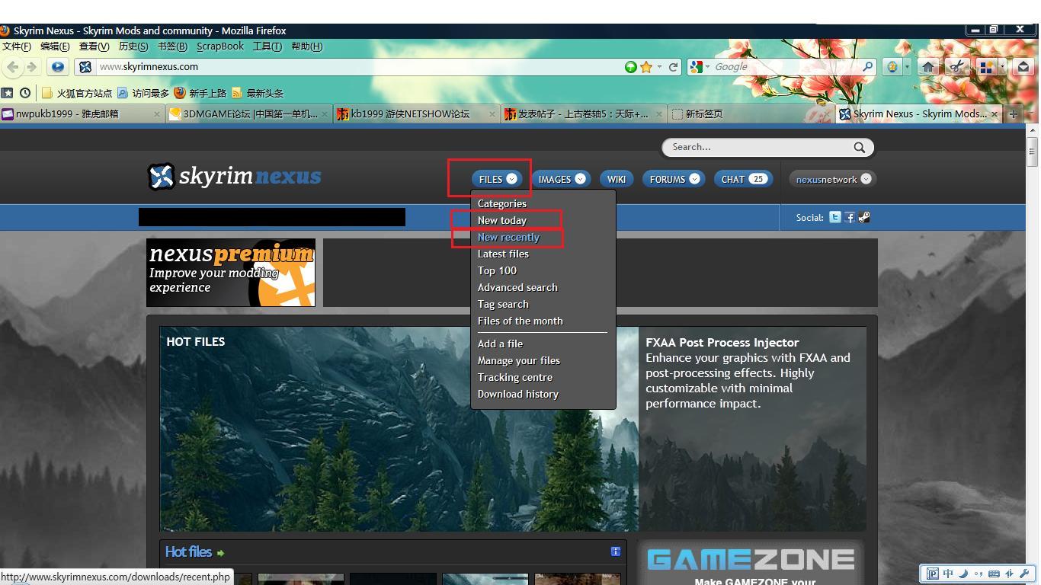Click the badge star toolbar icon
The height and width of the screenshot is (585, 1041).
[x=892, y=67]
